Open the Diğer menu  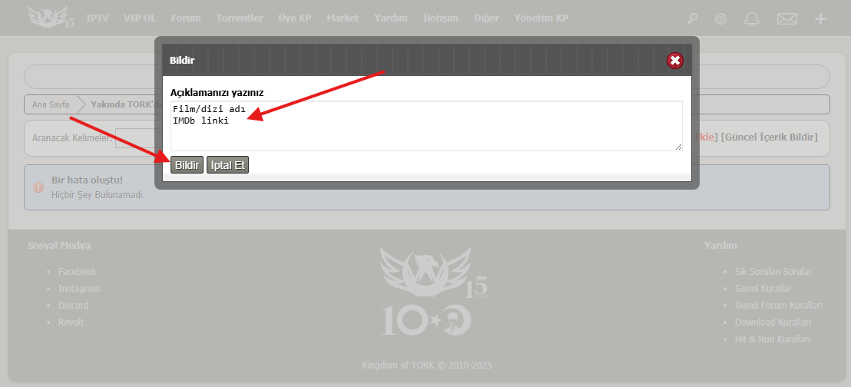486,18
